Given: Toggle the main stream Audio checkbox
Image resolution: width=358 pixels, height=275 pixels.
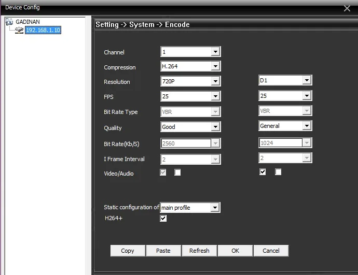Looking at the screenshot, I should (177, 172).
